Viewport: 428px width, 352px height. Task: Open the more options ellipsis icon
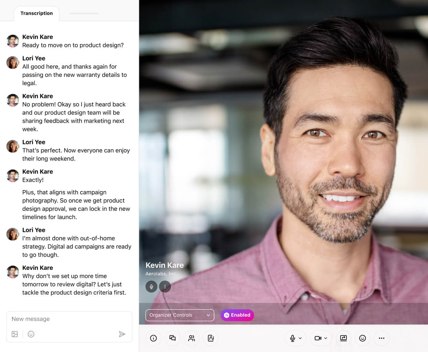[x=382, y=338]
